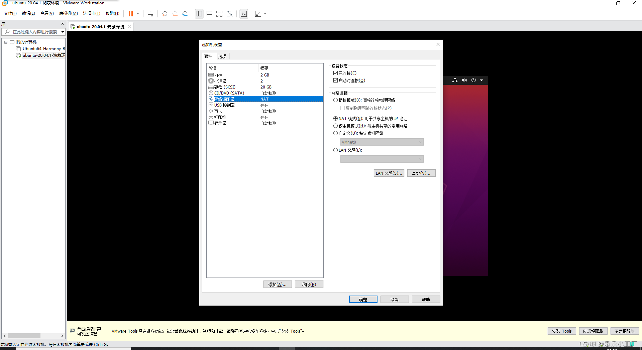Select 自定义(U) 特定虚拟网络 radio button
This screenshot has width=642, height=350.
coord(335,133)
